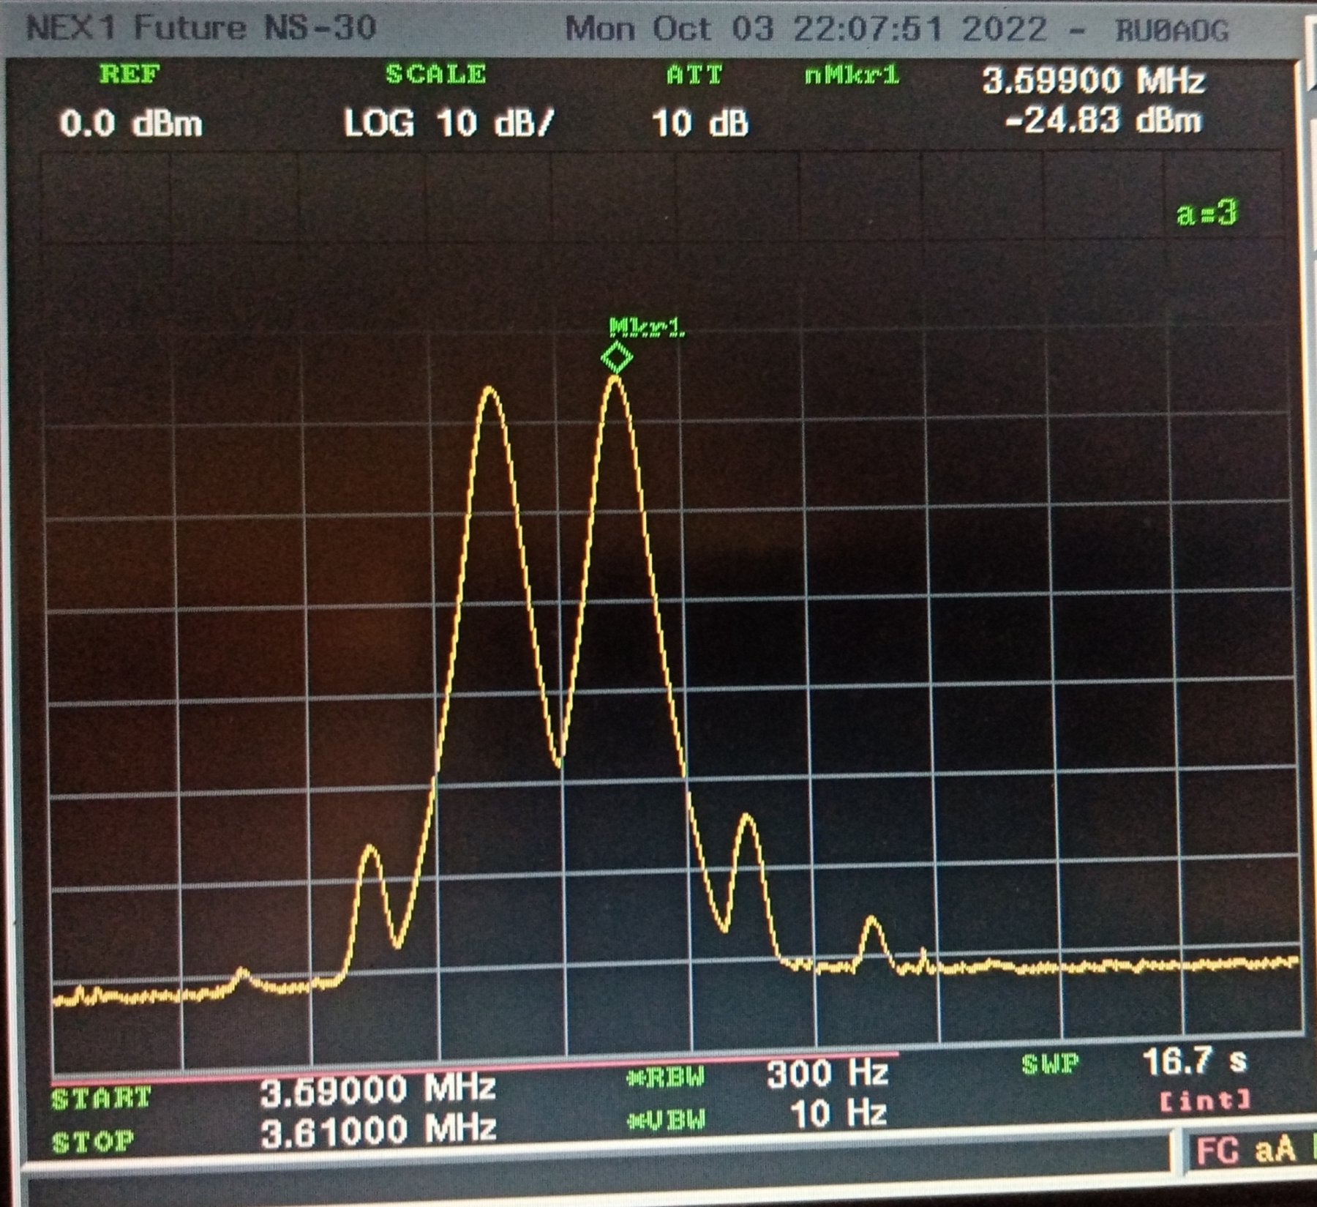Click the 3.59000 MHz start frequency value
This screenshot has width=1317, height=1207.
pos(378,1090)
